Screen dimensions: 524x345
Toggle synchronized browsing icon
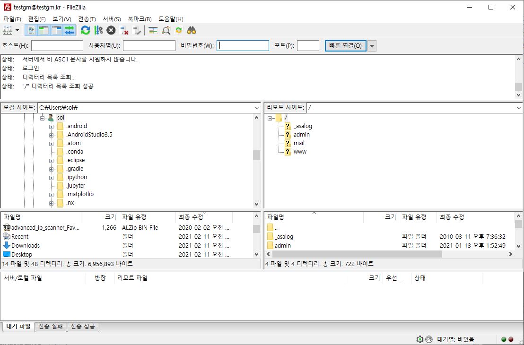(x=179, y=30)
